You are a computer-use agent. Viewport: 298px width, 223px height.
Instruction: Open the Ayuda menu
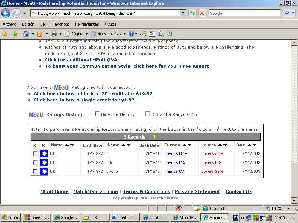[x=110, y=24]
